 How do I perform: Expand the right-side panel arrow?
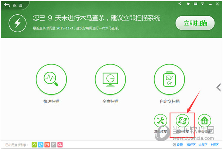pos(219,87)
